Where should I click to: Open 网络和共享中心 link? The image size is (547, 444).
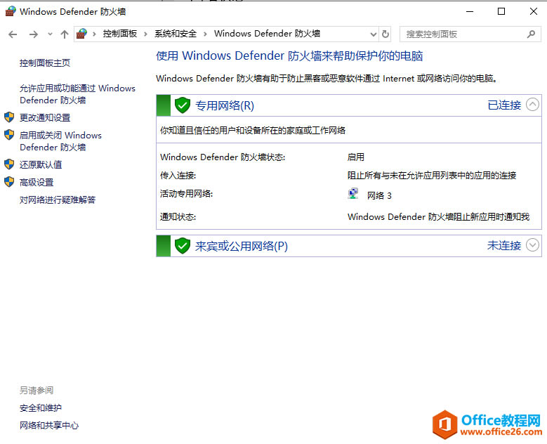49,425
